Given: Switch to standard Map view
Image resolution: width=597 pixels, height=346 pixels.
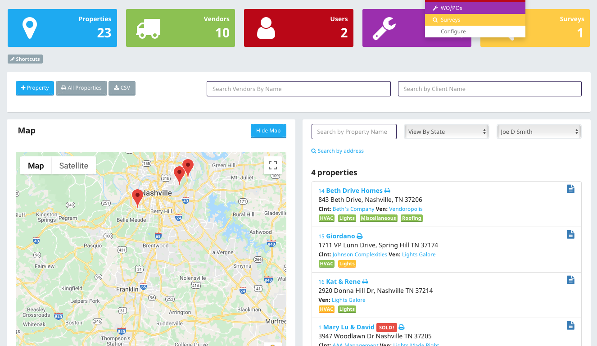Looking at the screenshot, I should click(36, 166).
